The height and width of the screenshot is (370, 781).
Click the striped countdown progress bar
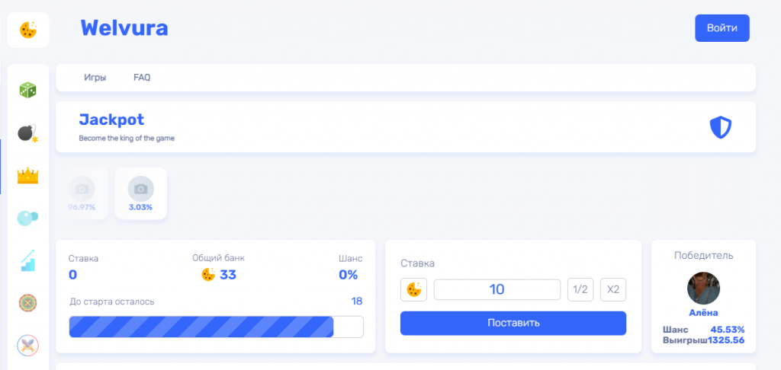[216, 327]
